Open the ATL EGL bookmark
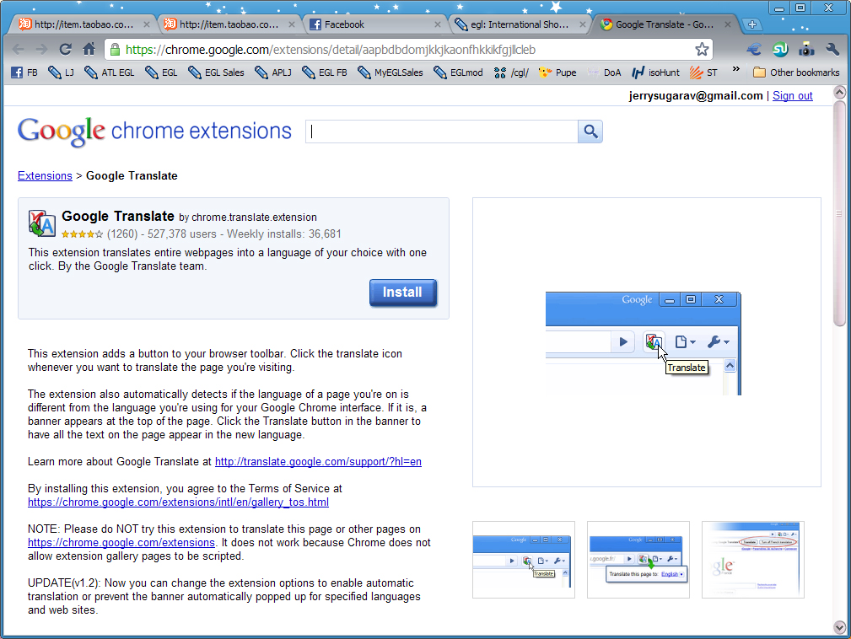Screen dimensions: 851x639 pos(110,72)
